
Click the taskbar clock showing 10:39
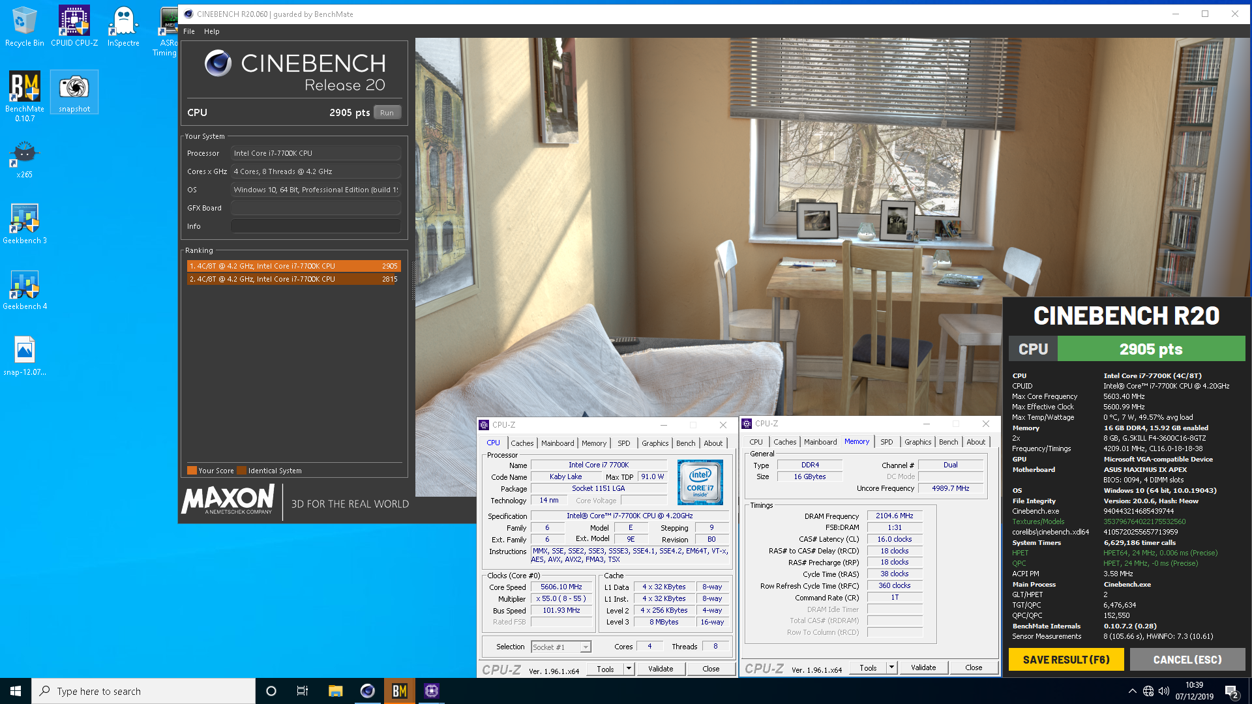click(x=1195, y=691)
